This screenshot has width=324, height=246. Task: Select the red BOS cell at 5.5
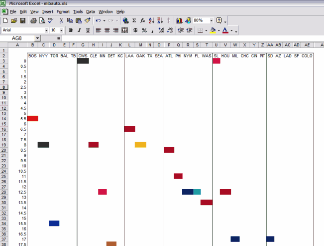(33, 119)
